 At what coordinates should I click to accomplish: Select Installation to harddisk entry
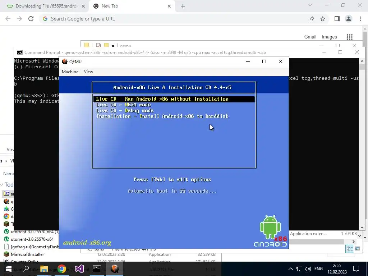[x=162, y=116]
